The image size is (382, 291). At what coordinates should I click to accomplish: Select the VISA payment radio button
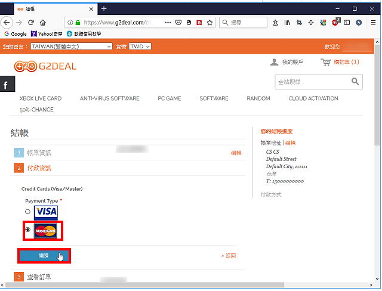click(28, 212)
